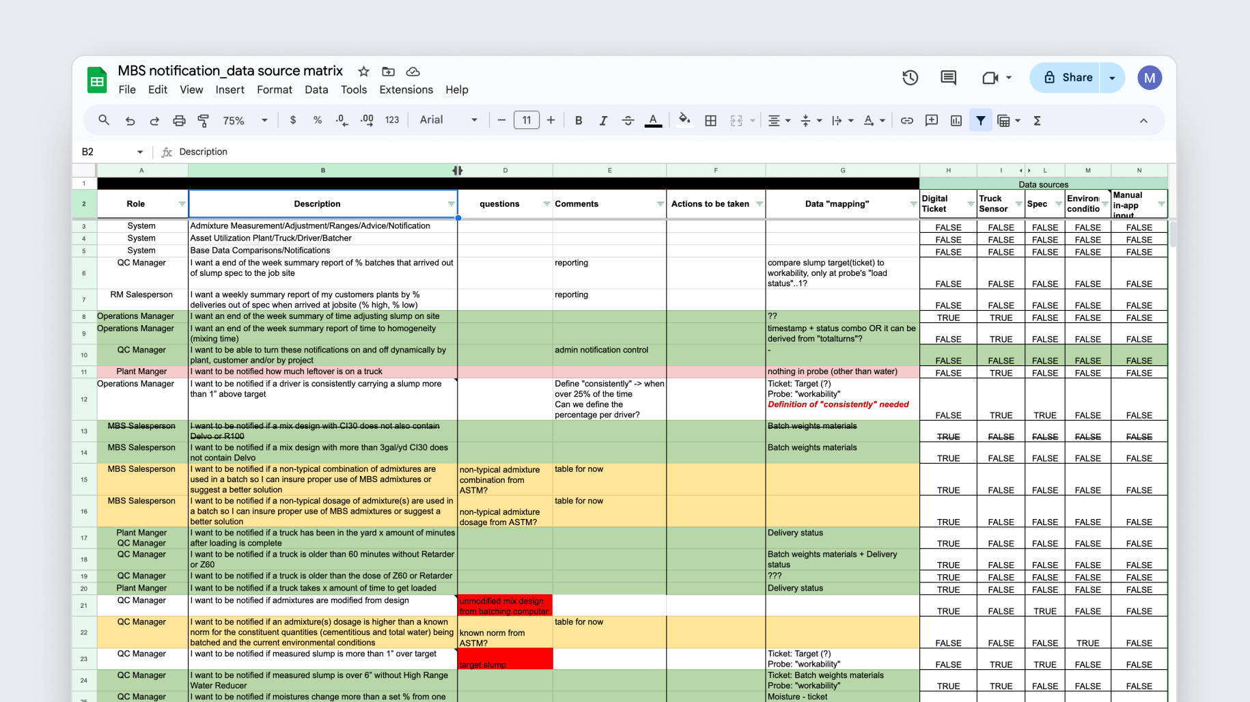Open Google Sheets home logo
Viewport: 1250px width, 702px height.
pos(97,80)
